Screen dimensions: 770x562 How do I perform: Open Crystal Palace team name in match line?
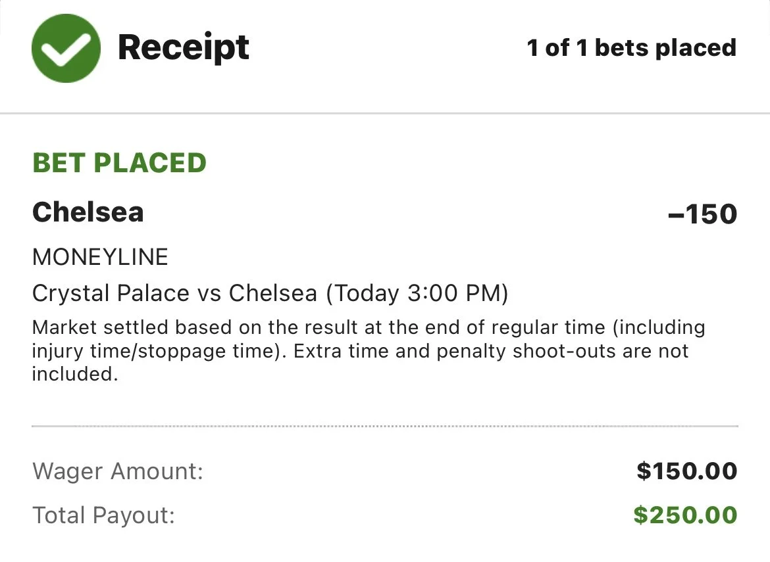point(111,293)
